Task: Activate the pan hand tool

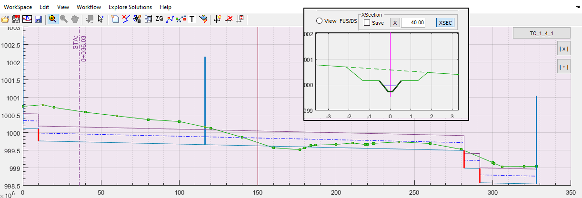Action: (75, 19)
